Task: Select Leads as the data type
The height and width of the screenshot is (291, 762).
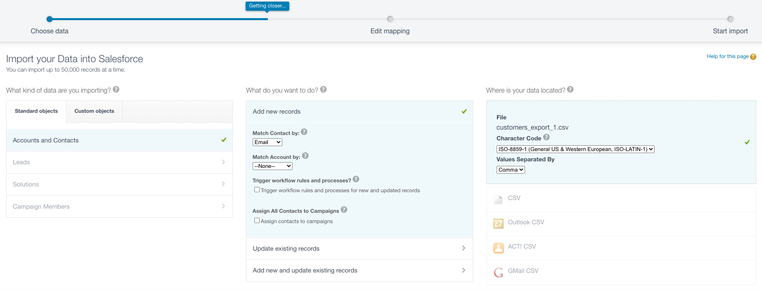Action: pos(119,162)
